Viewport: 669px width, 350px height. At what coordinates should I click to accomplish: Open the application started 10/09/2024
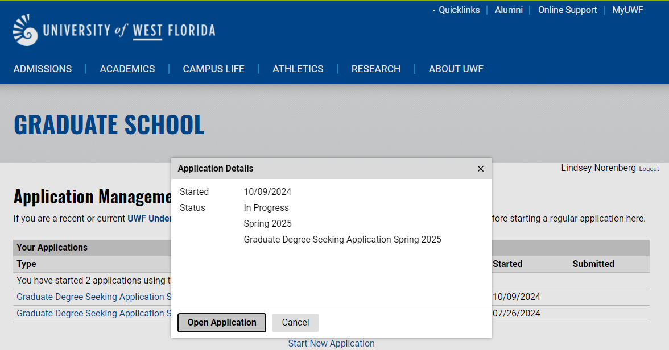click(94, 297)
